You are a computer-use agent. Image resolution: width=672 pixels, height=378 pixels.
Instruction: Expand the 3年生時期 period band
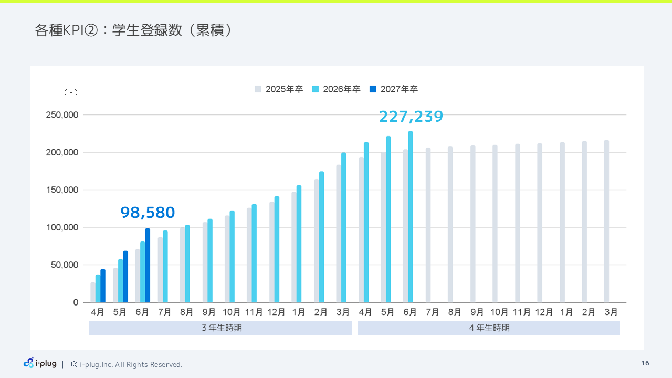[220, 328]
